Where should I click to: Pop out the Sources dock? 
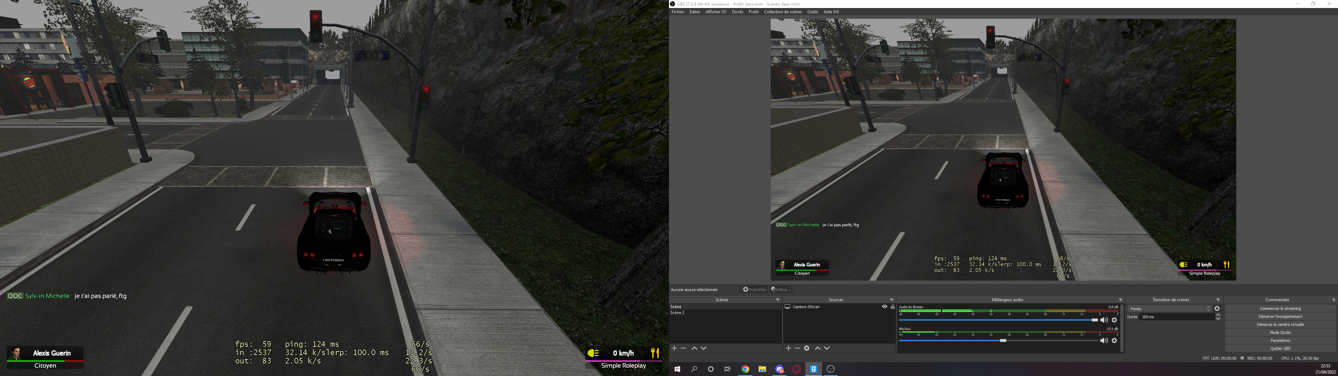(x=891, y=300)
